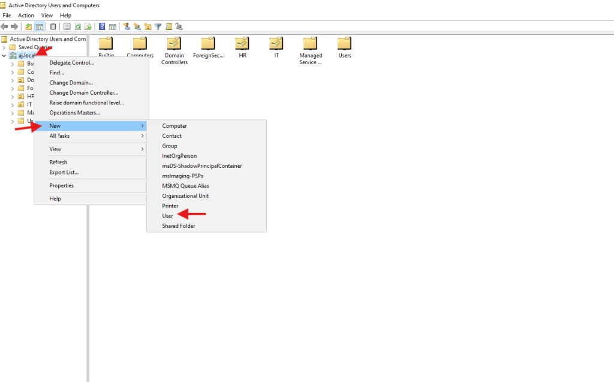Click the create new user toolbar icon

coord(127,26)
